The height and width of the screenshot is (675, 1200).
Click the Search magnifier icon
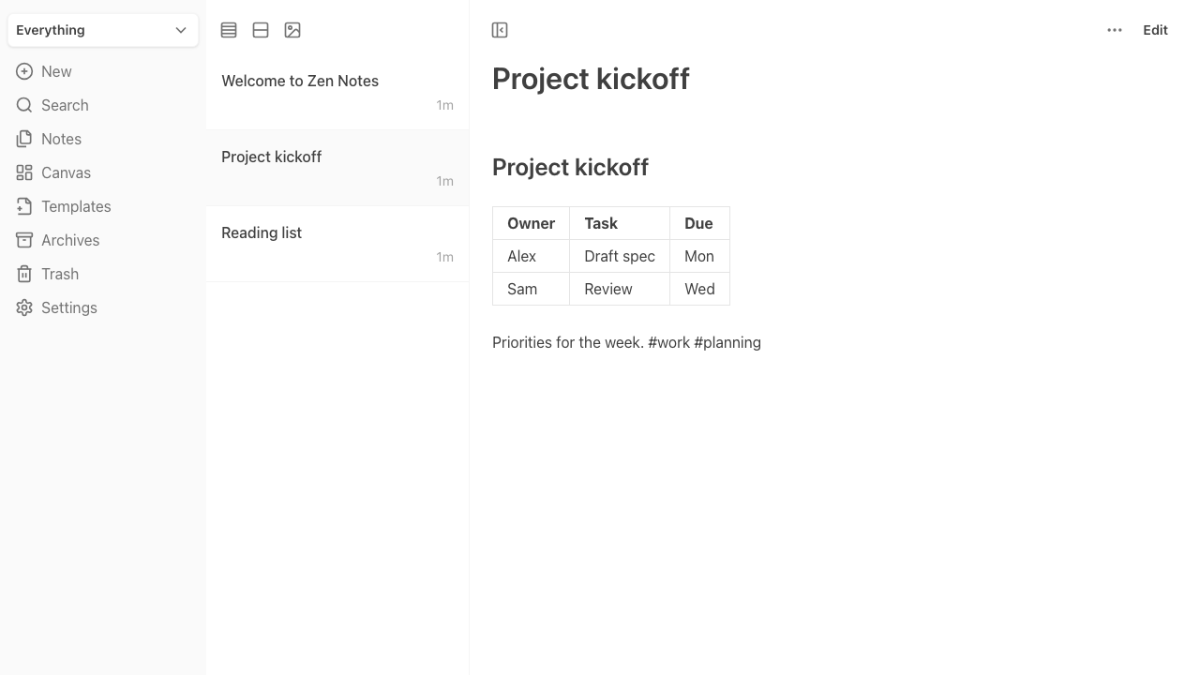point(24,105)
